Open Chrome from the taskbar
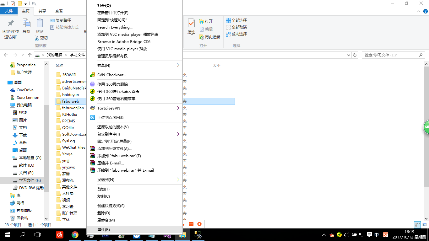 point(75,235)
